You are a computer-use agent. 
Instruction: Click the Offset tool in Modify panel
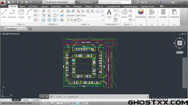[62, 20]
